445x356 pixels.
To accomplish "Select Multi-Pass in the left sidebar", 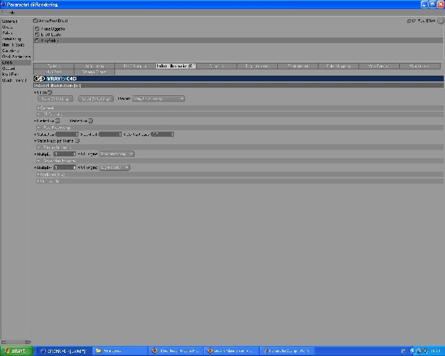I will click(x=10, y=74).
